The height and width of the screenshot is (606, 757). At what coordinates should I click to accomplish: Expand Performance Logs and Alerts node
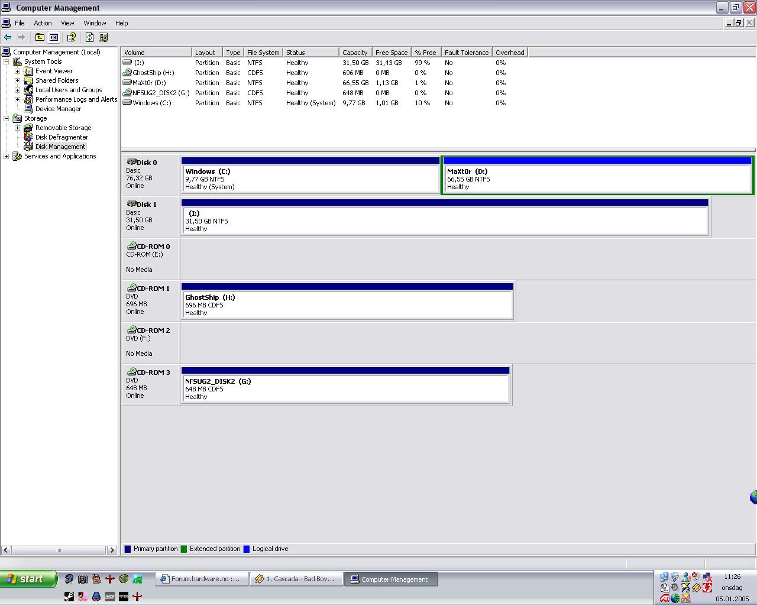tap(17, 99)
